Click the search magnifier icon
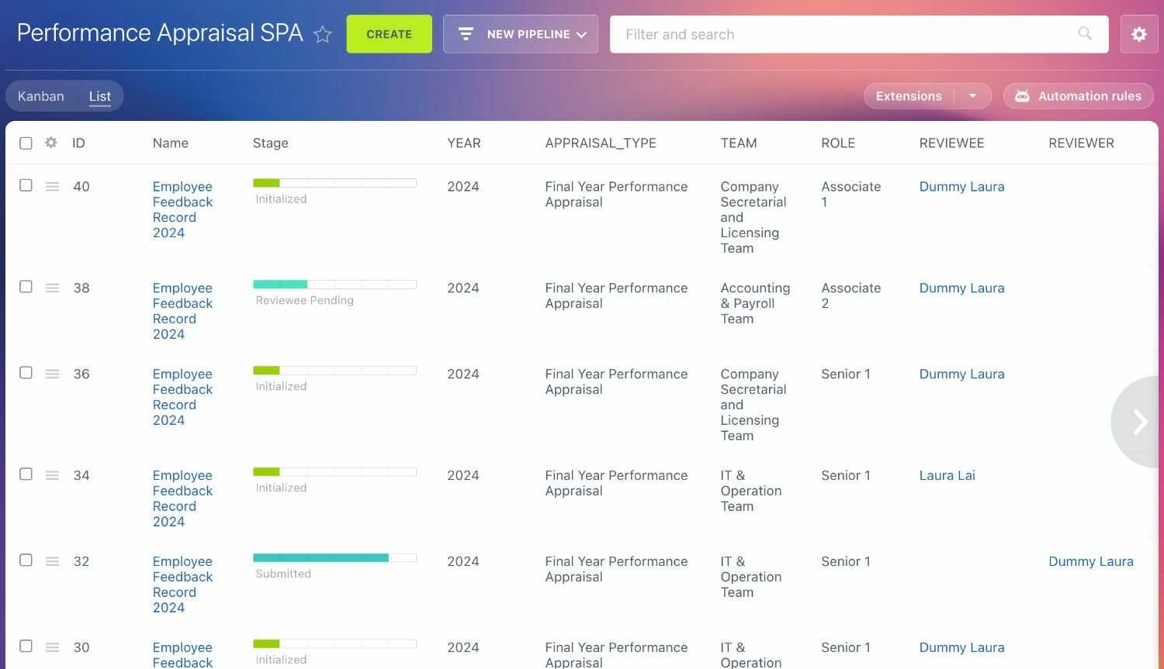The width and height of the screenshot is (1164, 669). [x=1084, y=33]
